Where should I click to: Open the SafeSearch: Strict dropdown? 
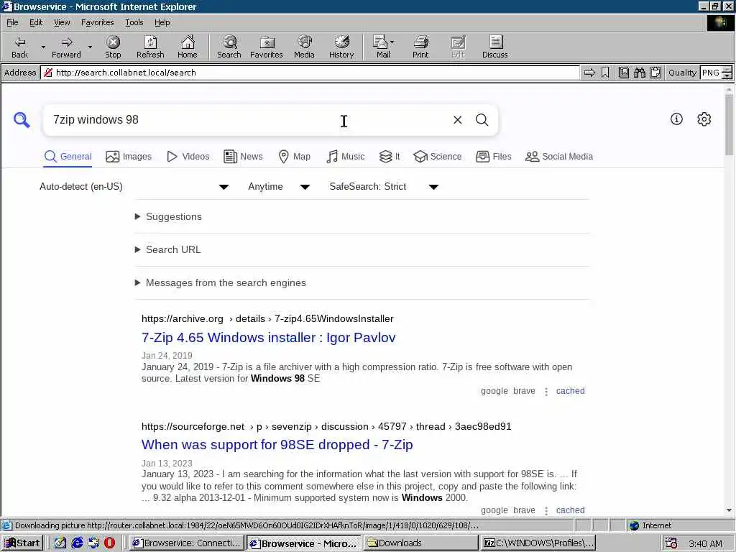(384, 187)
